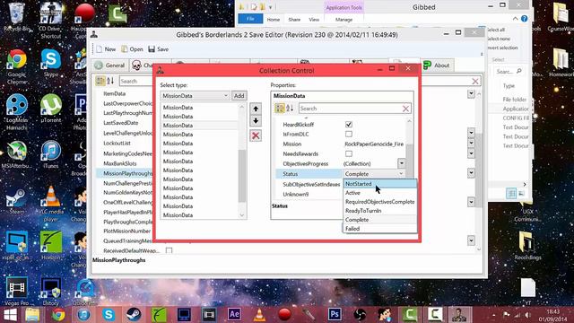574x323 pixels.
Task: Clear the main save editor search field
Action: pyautogui.click(x=475, y=82)
